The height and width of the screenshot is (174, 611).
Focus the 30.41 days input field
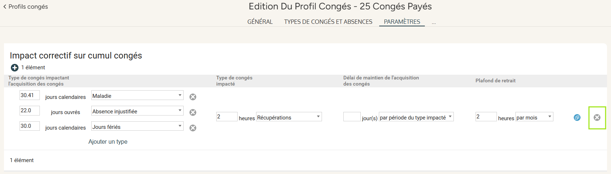[30, 95]
